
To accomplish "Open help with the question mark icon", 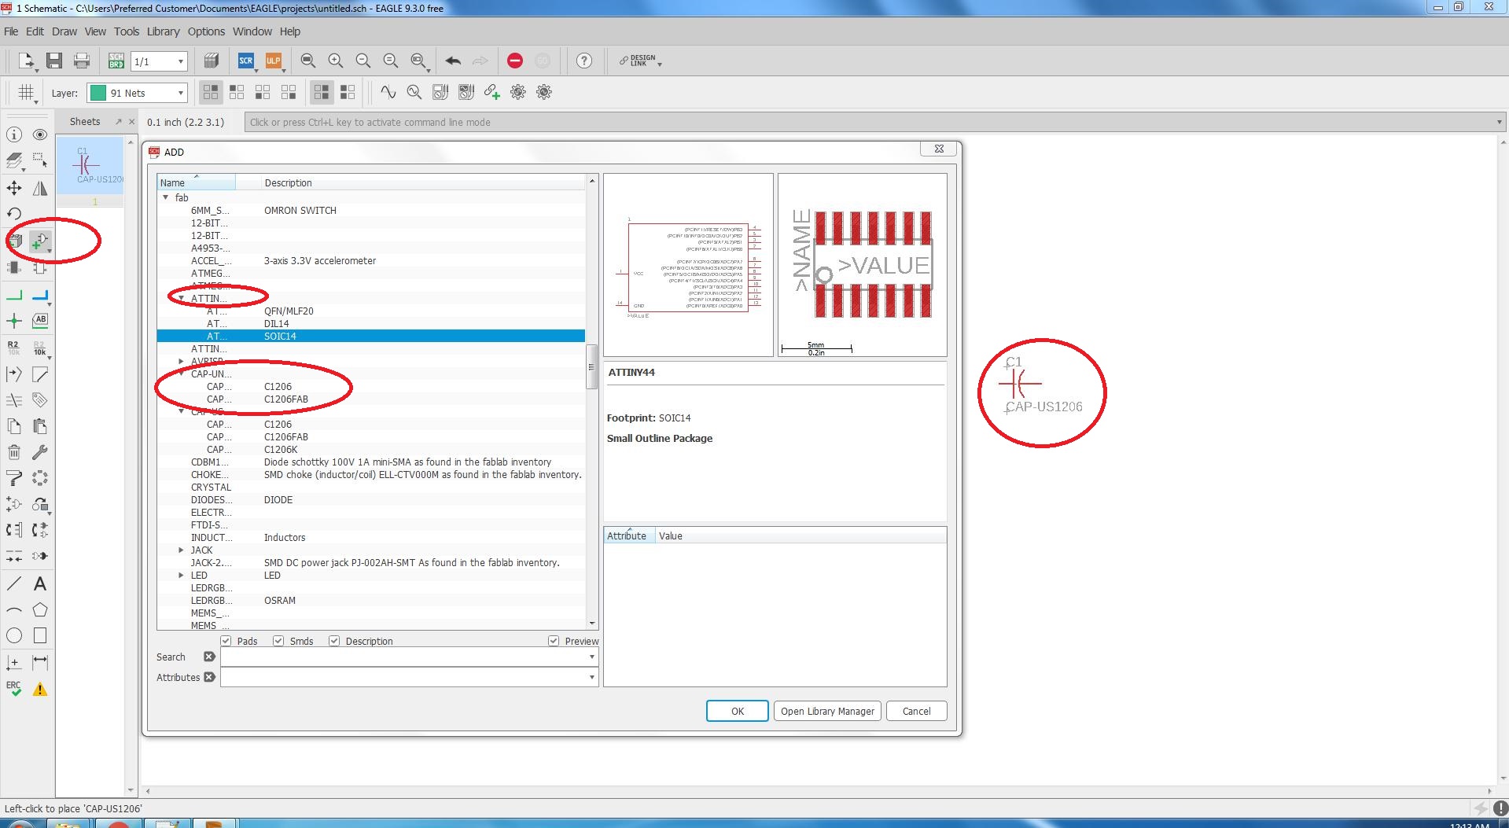I will click(x=584, y=61).
